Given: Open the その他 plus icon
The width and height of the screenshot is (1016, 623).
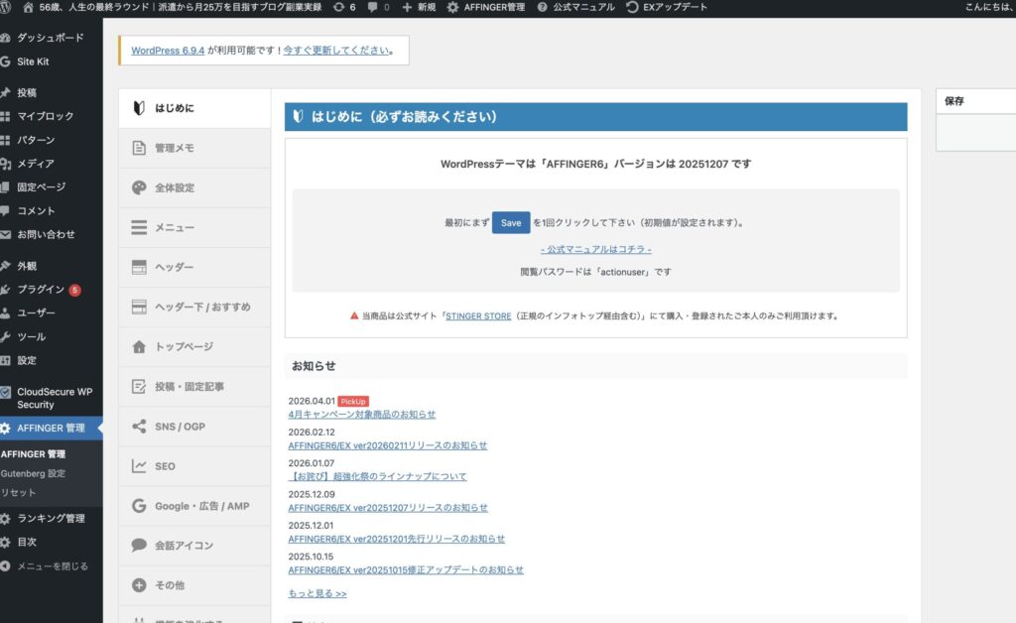Looking at the screenshot, I should click(138, 585).
